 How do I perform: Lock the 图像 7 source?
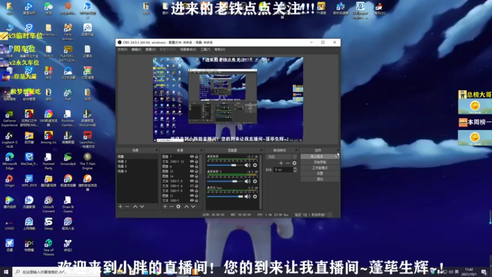pyautogui.click(x=196, y=156)
